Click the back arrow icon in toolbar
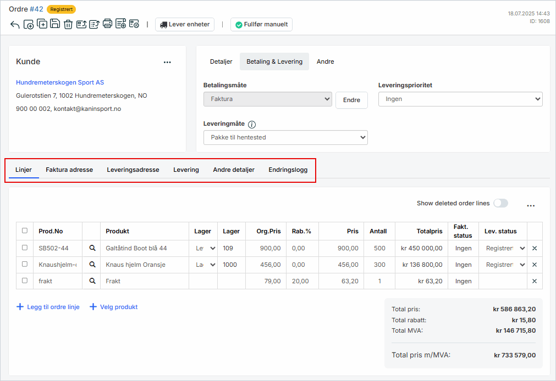Viewport: 556px width, 381px height. point(15,24)
